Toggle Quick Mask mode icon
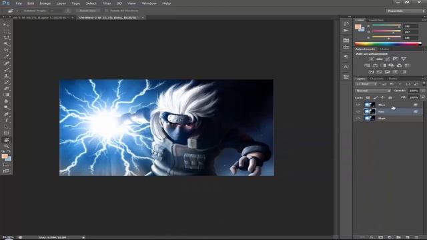 click(x=6, y=165)
